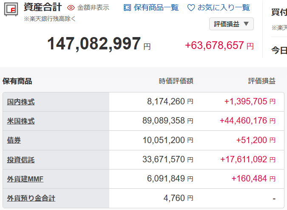Click total gain +63,678,657 value
The image size is (287, 210).
(x=215, y=46)
